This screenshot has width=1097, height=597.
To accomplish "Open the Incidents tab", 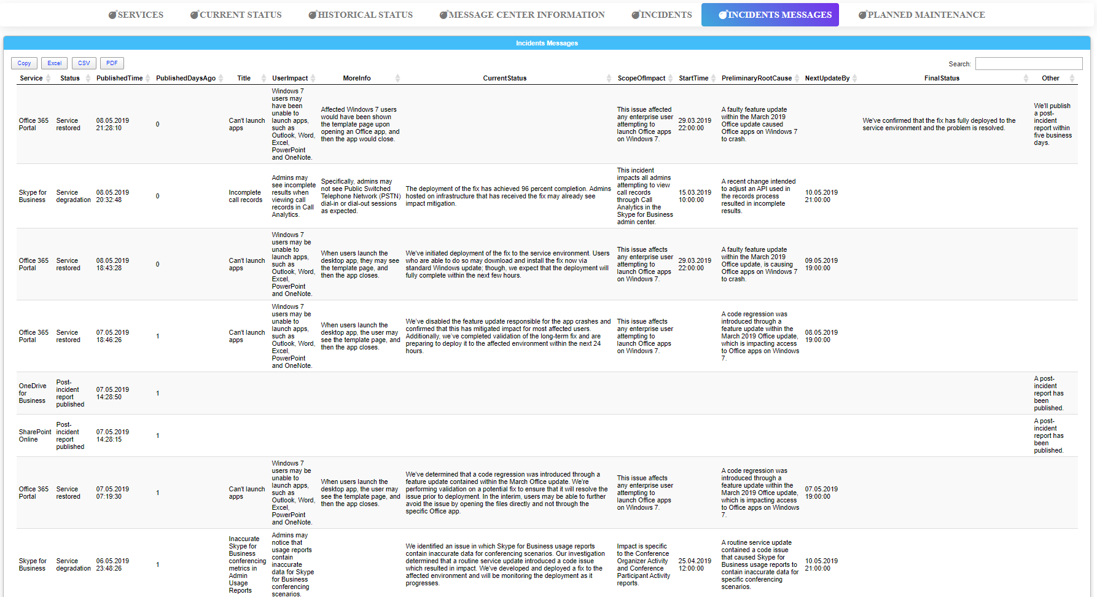I will (666, 15).
